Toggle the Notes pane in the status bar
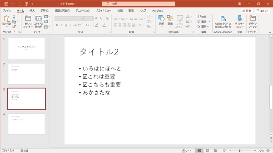Screen dimensions: 273x153 (187, 151)
